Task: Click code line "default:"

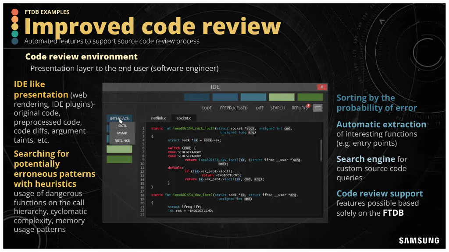Action: tap(175, 168)
